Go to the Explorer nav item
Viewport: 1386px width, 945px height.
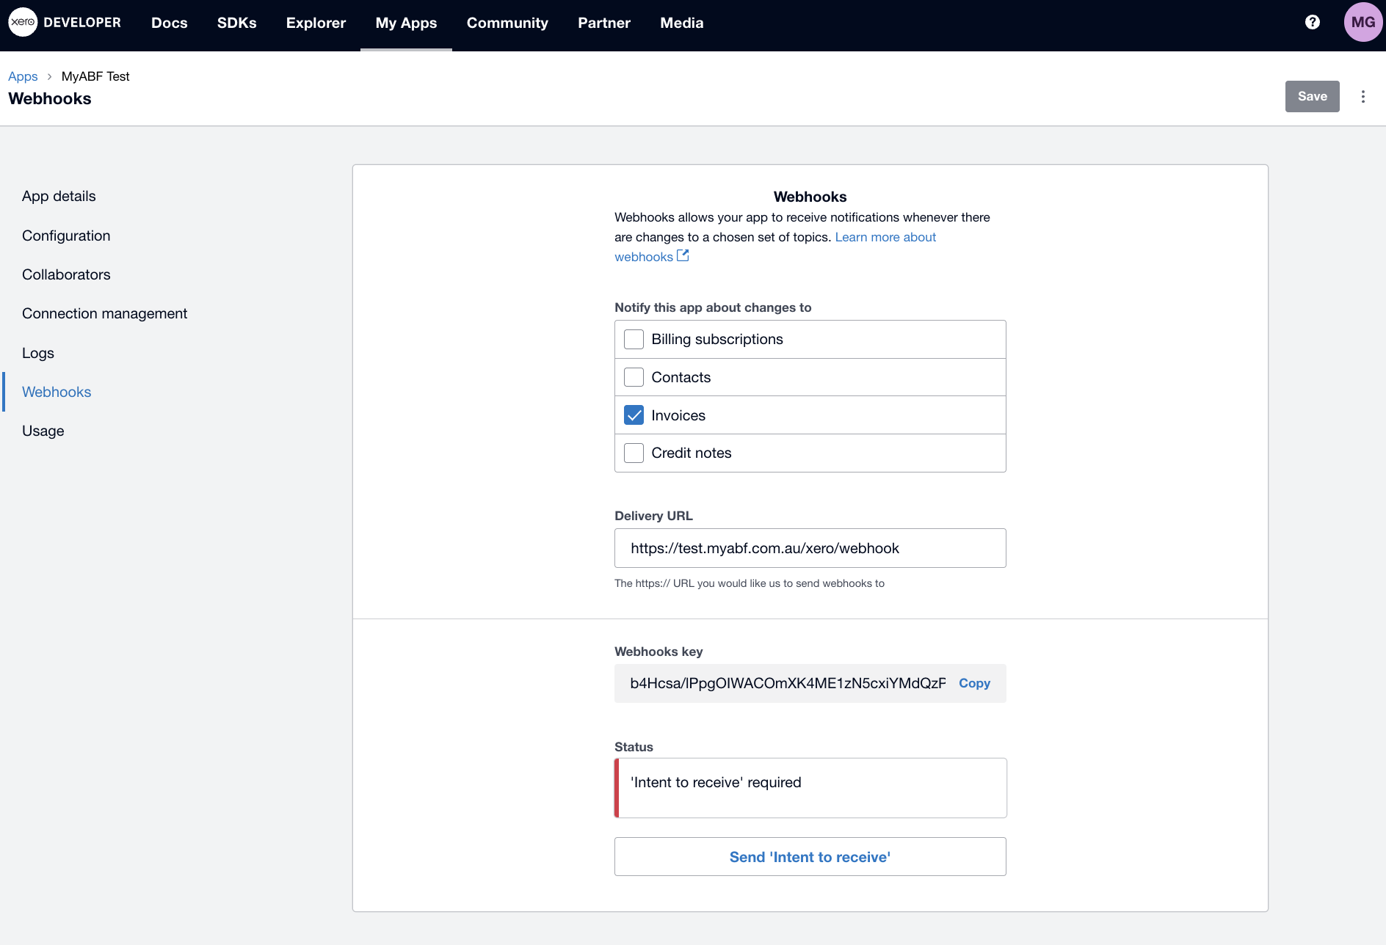point(316,23)
